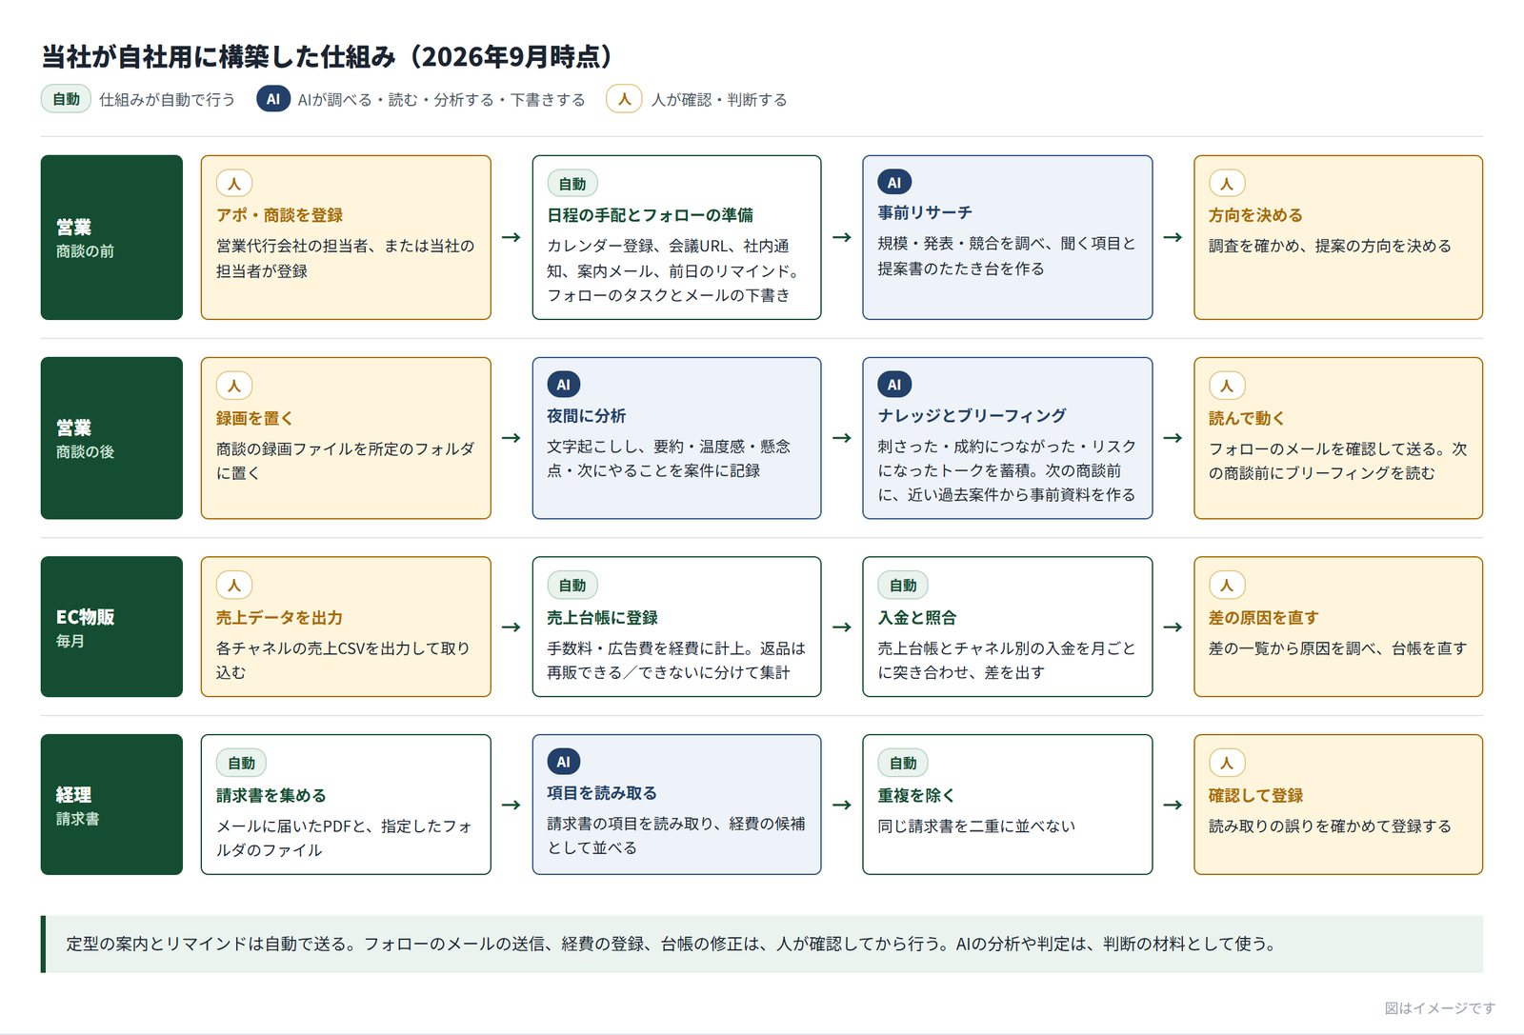Click the 人 badge on 読んで動く card
This screenshot has width=1524, height=1035.
(x=1227, y=386)
